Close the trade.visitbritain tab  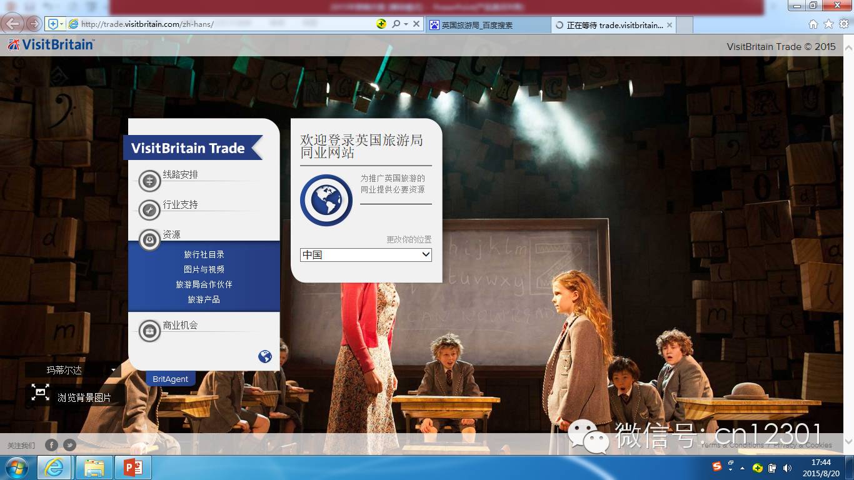pos(670,25)
